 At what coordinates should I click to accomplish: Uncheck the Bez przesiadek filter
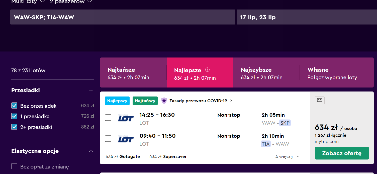click(x=14, y=106)
